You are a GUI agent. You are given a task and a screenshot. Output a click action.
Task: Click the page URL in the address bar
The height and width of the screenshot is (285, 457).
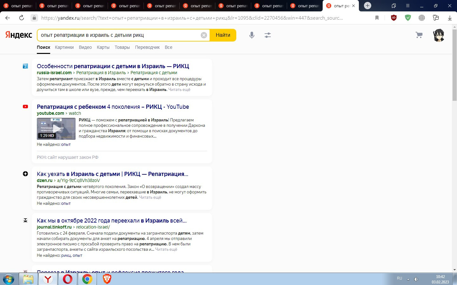point(192,18)
